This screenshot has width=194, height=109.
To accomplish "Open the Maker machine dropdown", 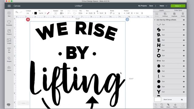I will coord(163,6).
